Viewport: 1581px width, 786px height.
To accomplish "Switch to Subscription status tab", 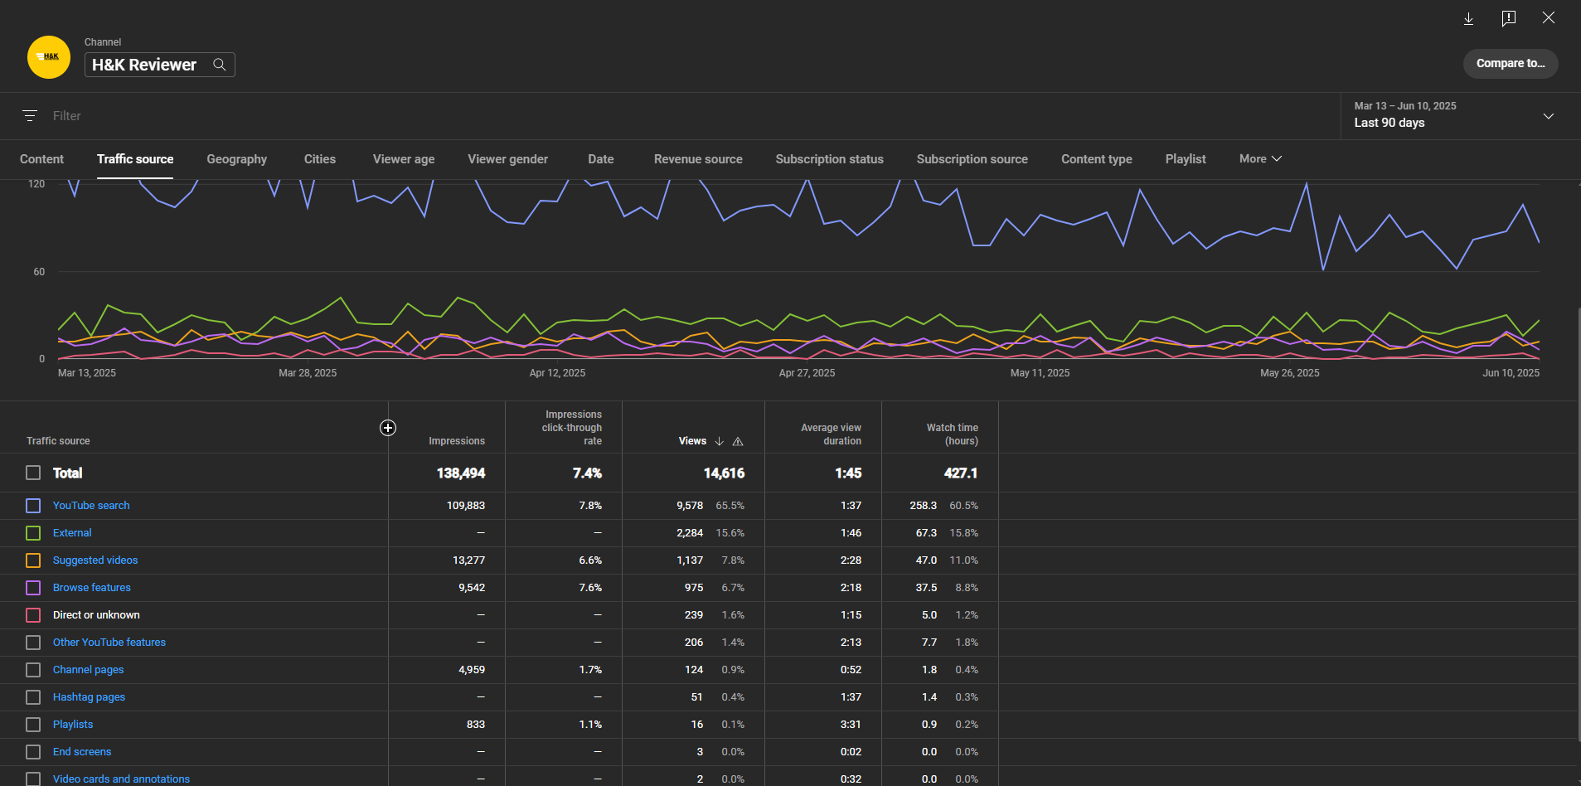I will click(830, 159).
